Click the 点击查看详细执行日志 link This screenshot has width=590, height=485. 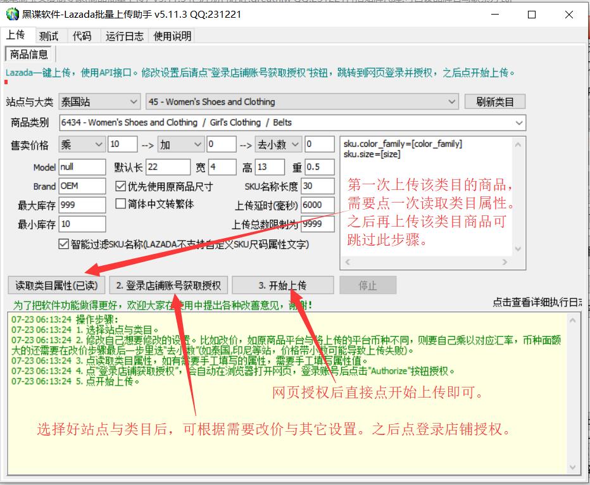coord(537,302)
